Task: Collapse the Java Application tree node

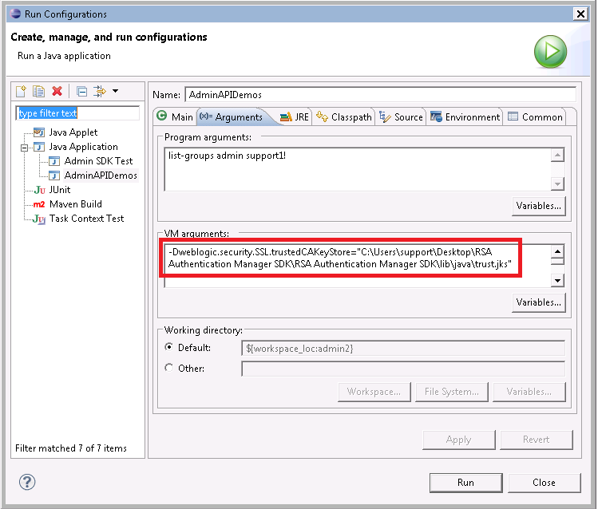Action: 25,148
